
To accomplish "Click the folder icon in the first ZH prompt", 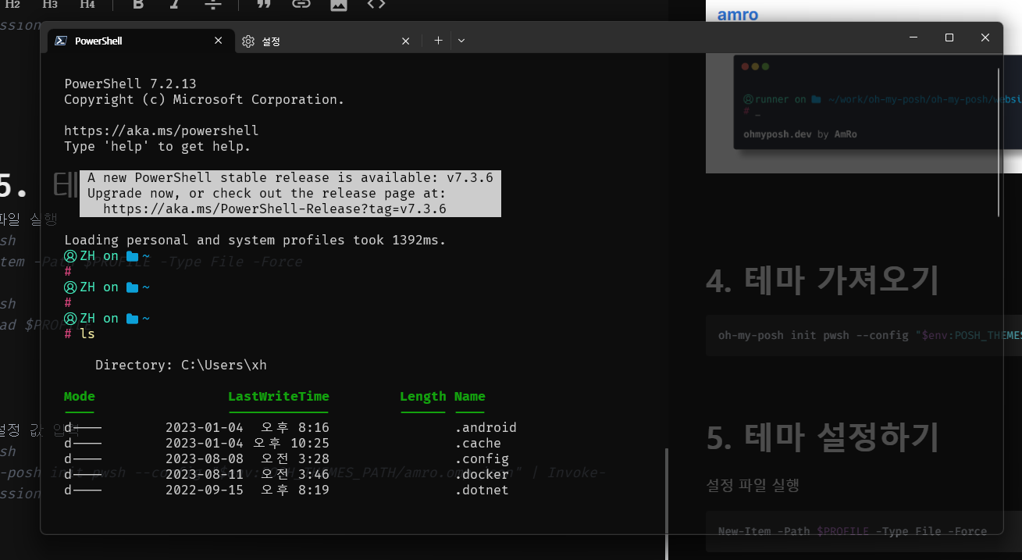I will (x=132, y=256).
